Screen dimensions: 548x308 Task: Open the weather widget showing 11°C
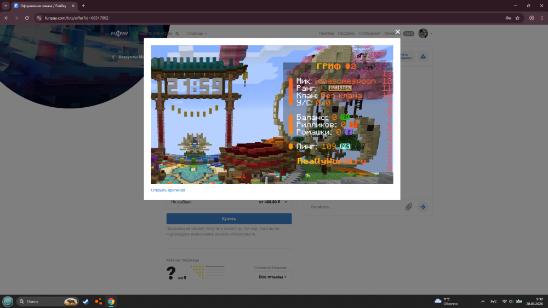tap(446, 301)
